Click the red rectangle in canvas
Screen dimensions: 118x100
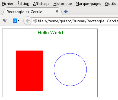(x=30, y=71)
